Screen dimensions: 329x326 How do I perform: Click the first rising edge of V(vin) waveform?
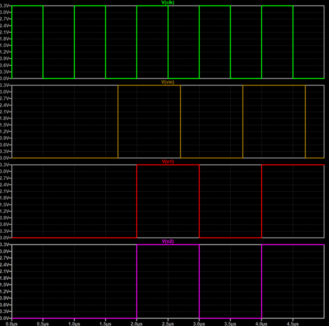point(118,122)
